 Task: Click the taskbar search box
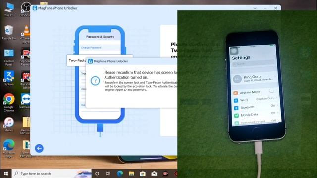(52, 174)
